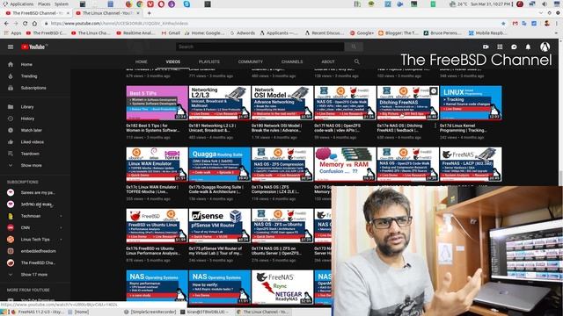Open the Best 5 Tips video thumbnail
Screen dimensions: 563x316
tap(157, 103)
